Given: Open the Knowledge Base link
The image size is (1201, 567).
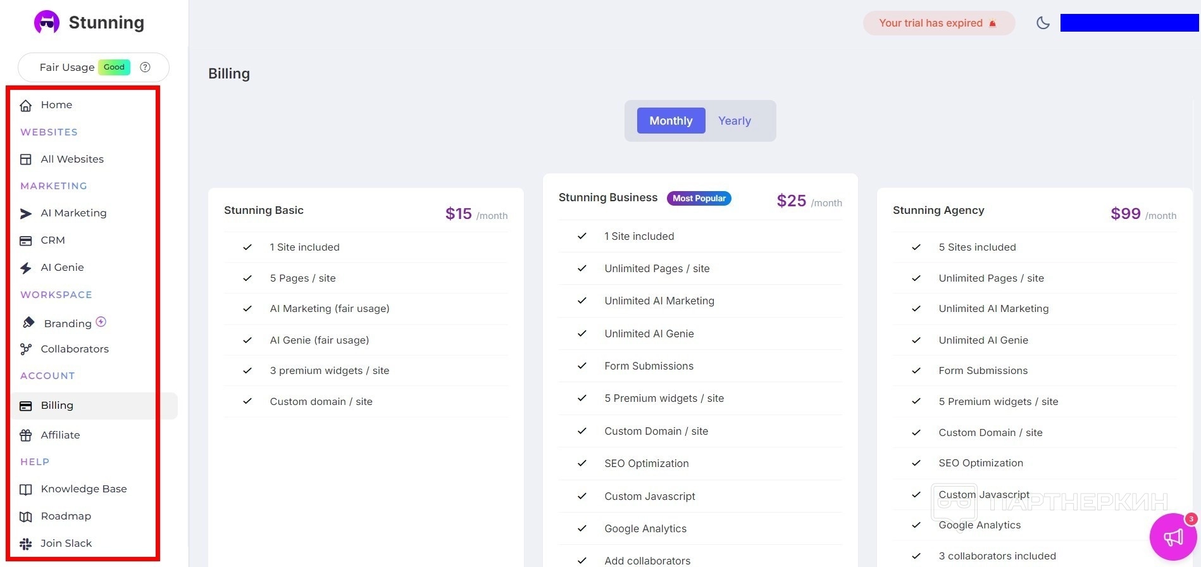Looking at the screenshot, I should [x=84, y=489].
